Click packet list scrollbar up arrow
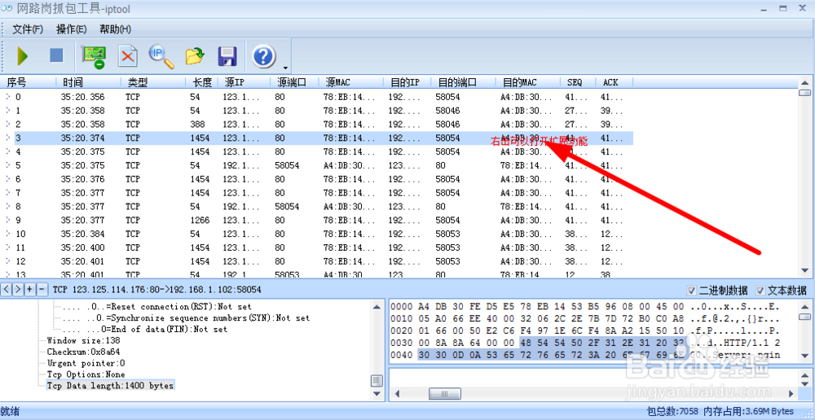 coord(804,82)
